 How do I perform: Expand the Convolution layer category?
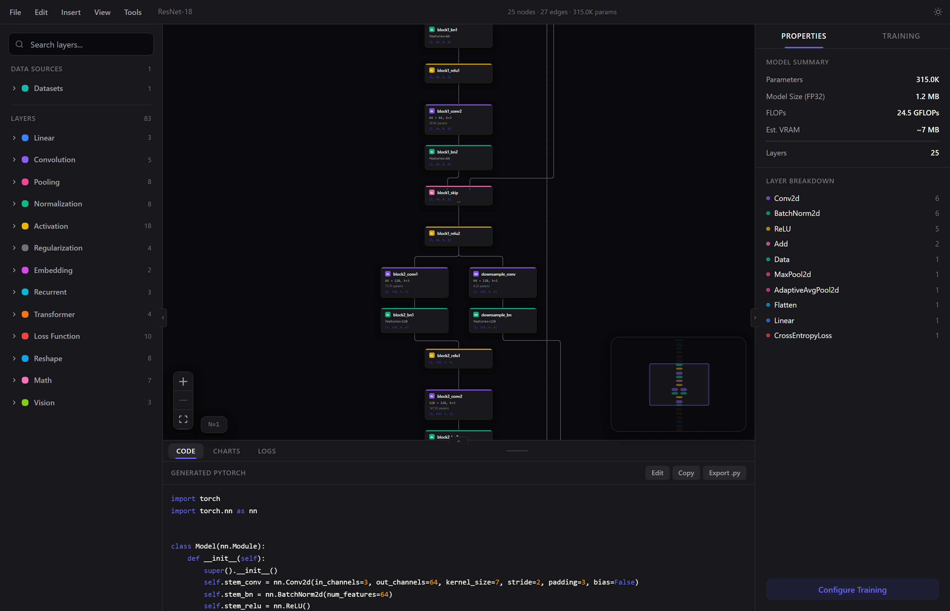click(x=14, y=160)
